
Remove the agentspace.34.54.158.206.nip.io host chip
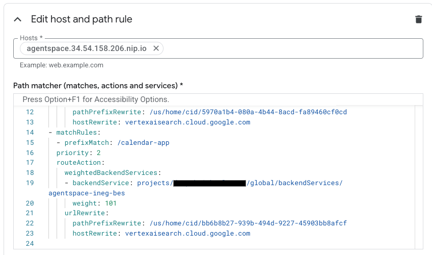point(156,48)
